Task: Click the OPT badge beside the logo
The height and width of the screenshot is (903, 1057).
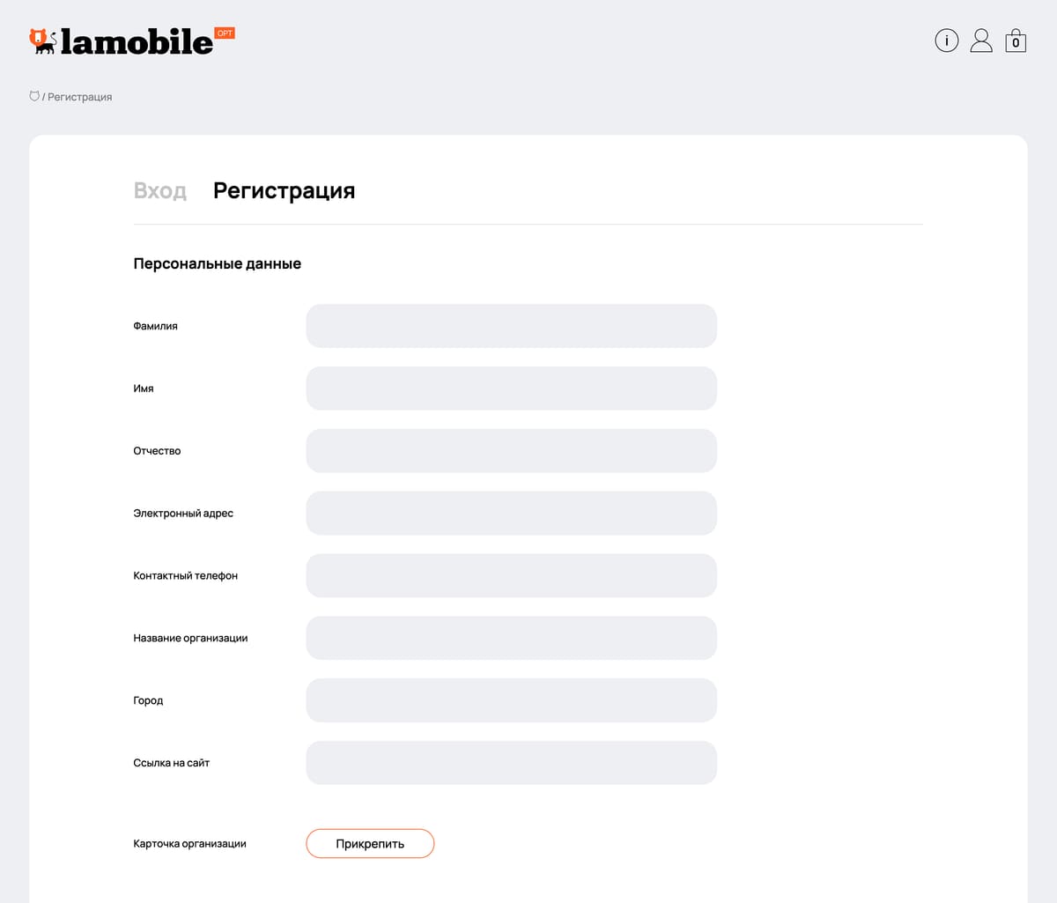Action: (x=225, y=33)
